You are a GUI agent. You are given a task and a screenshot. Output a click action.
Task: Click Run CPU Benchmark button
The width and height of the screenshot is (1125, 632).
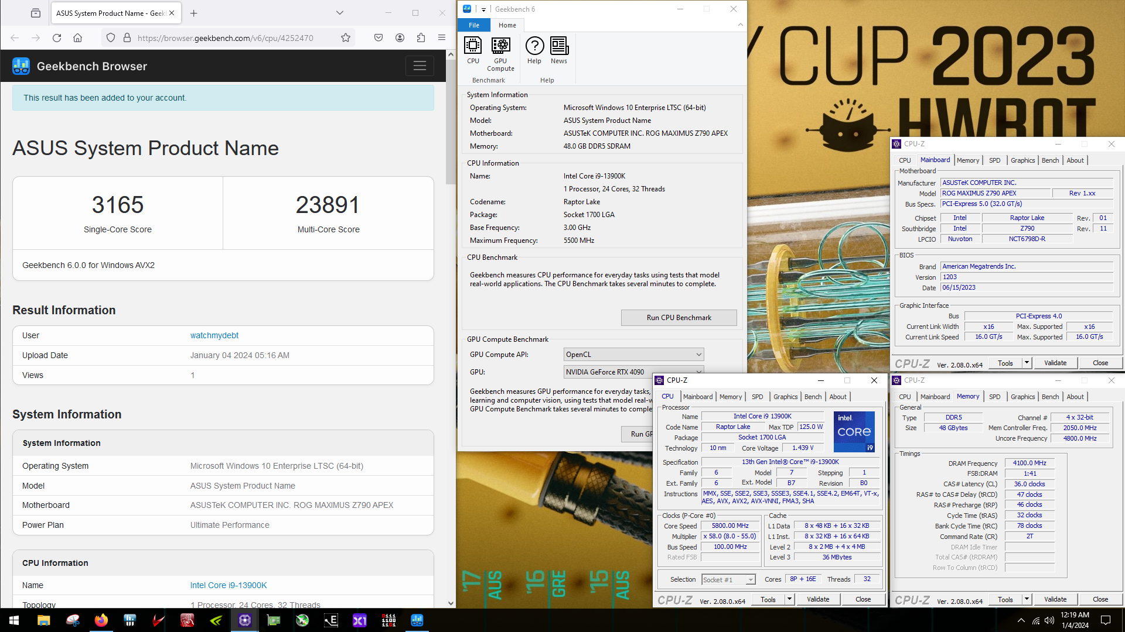(x=679, y=318)
